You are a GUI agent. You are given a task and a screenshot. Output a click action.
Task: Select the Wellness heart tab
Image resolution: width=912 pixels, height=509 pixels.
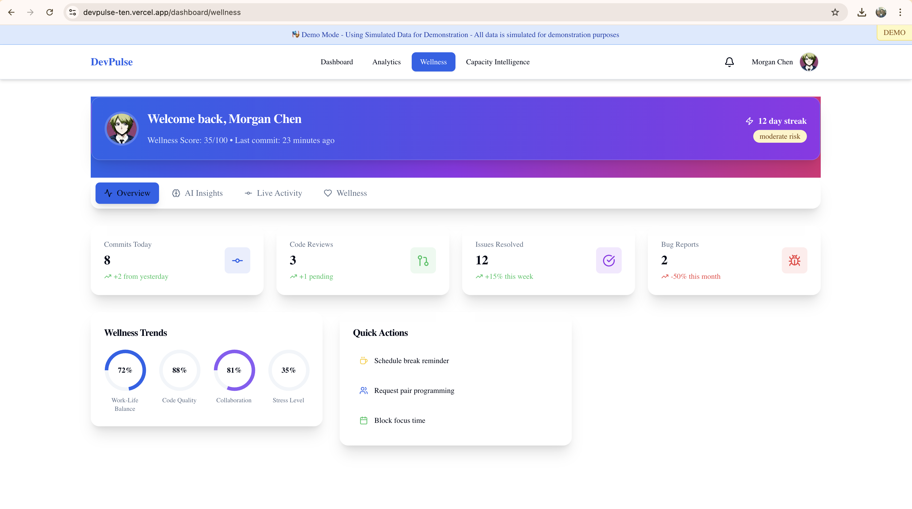(345, 193)
